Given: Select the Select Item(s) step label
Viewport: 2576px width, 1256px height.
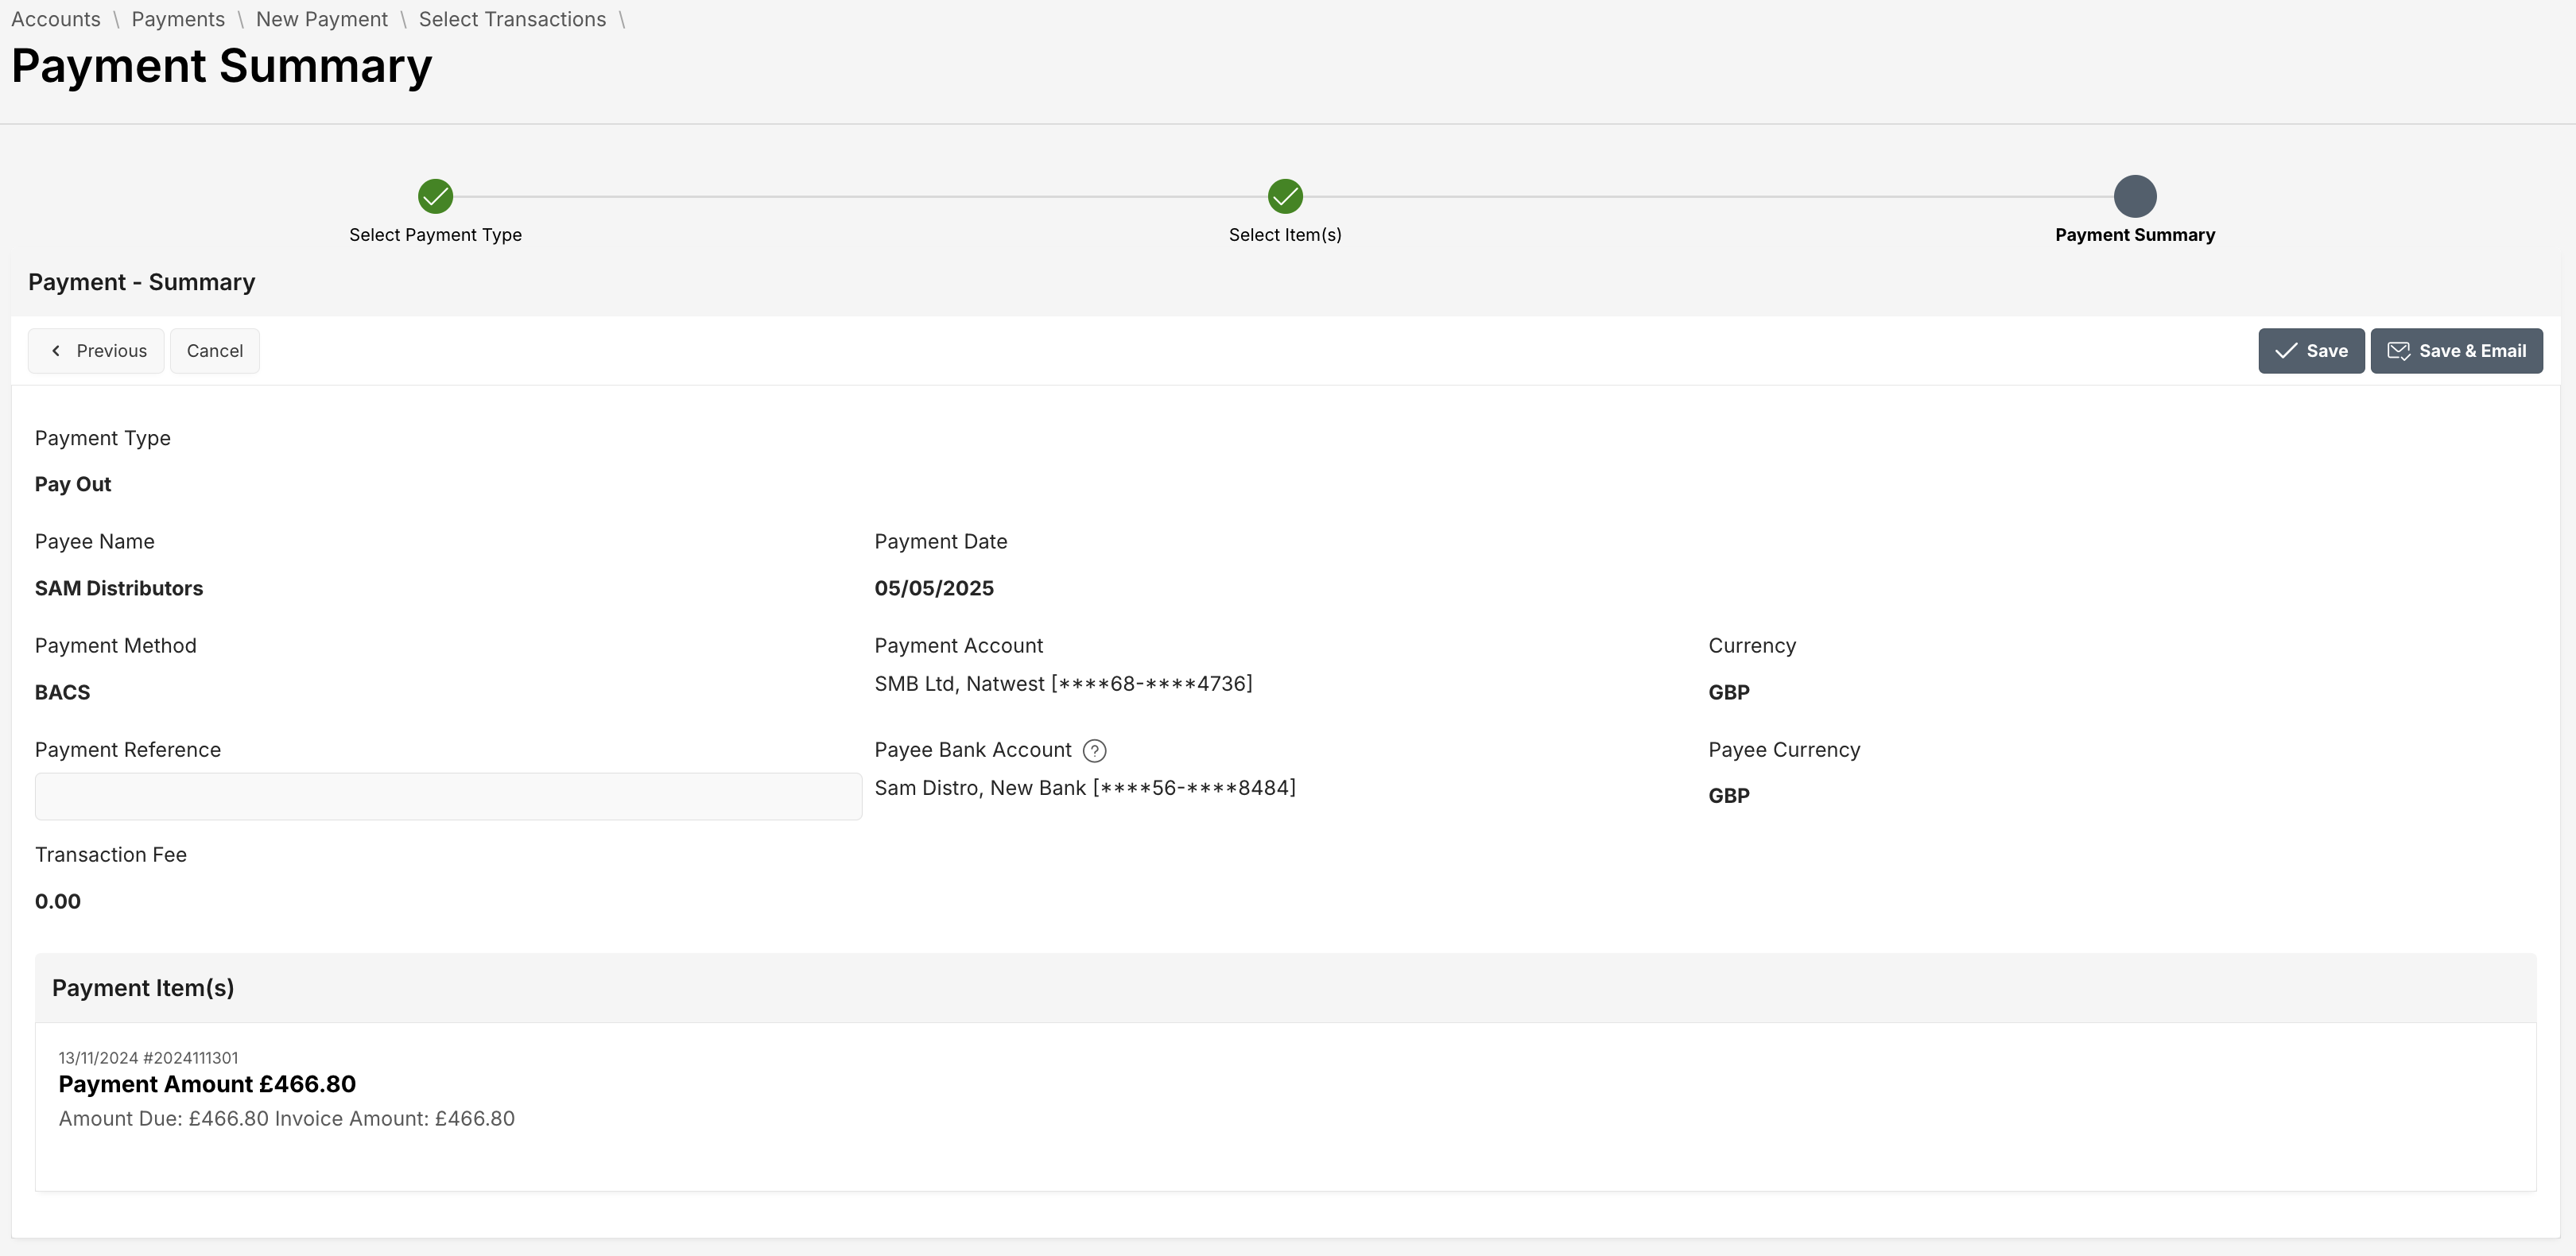Looking at the screenshot, I should [1285, 235].
